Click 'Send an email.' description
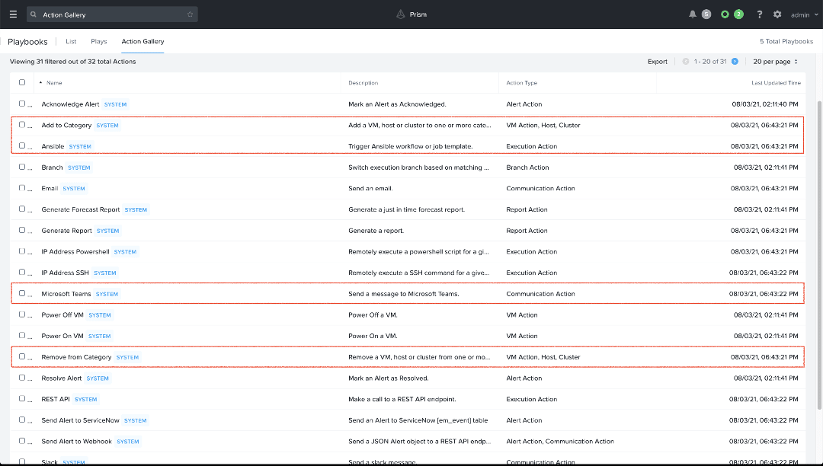Screen dimensions: 823x466 (x=370, y=188)
